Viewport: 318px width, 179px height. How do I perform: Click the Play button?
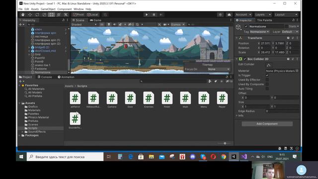pos(147,14)
